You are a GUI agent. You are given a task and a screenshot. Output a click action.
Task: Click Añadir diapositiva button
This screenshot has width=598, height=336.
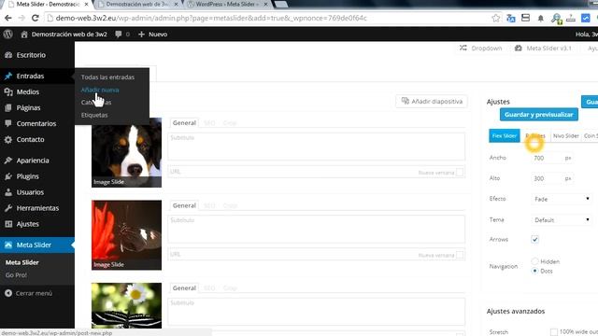(432, 102)
